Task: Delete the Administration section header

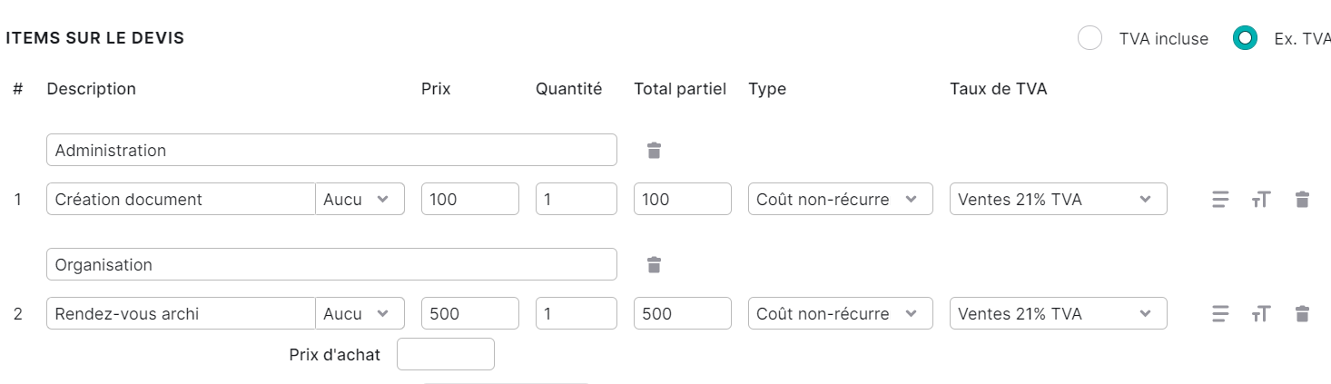Action: (x=654, y=151)
